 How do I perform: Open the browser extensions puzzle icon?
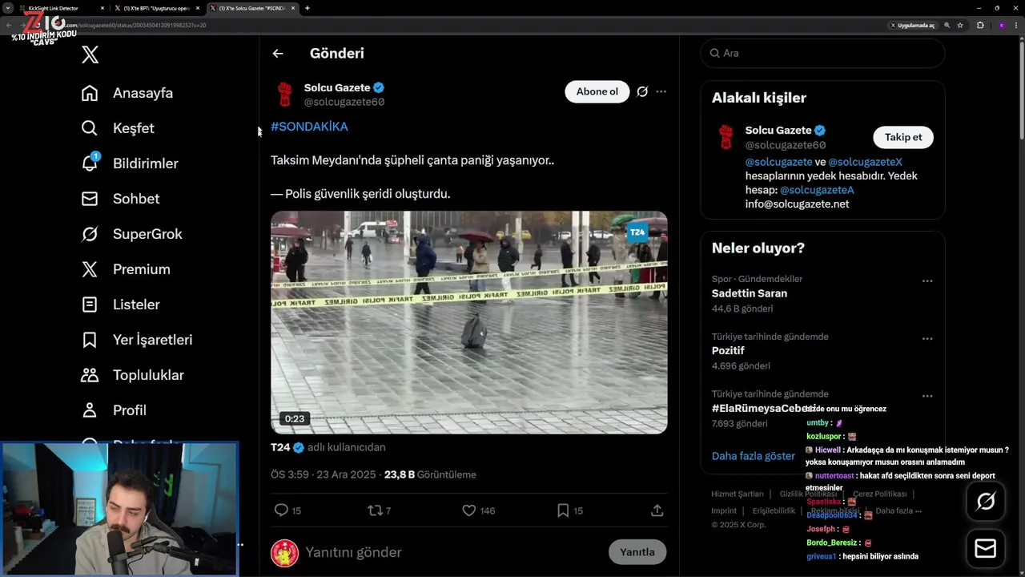pos(980,25)
